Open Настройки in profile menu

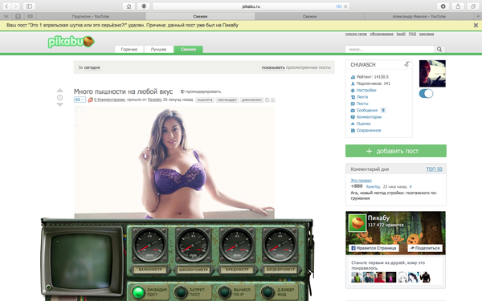(366, 90)
